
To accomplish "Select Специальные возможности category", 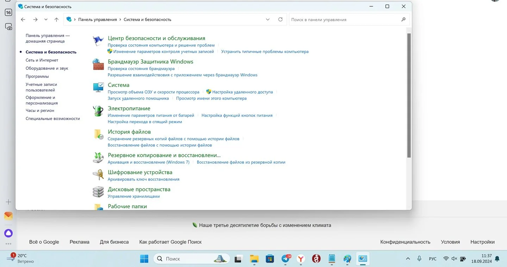I will coord(53,119).
